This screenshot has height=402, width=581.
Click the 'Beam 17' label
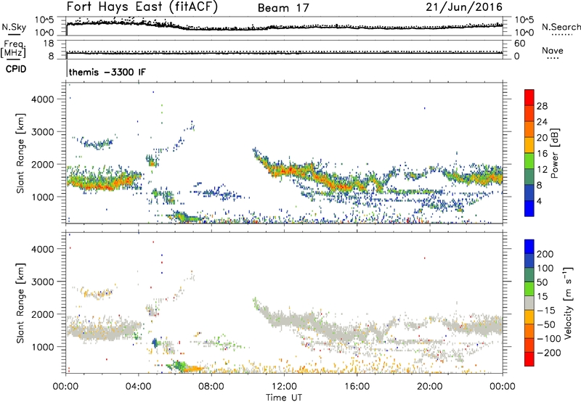coord(283,8)
